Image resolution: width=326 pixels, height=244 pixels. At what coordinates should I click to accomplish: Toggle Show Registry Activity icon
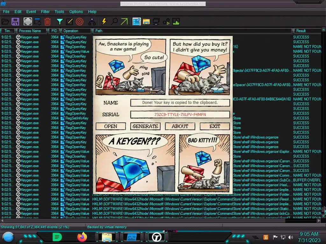[137, 22]
